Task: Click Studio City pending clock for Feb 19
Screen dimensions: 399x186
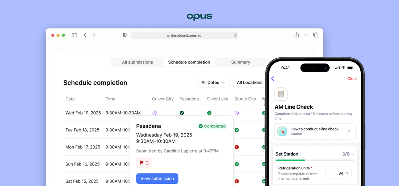Action: click(x=237, y=113)
